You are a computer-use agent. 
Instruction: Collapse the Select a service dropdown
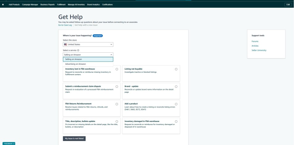pyautogui.click(x=88, y=54)
